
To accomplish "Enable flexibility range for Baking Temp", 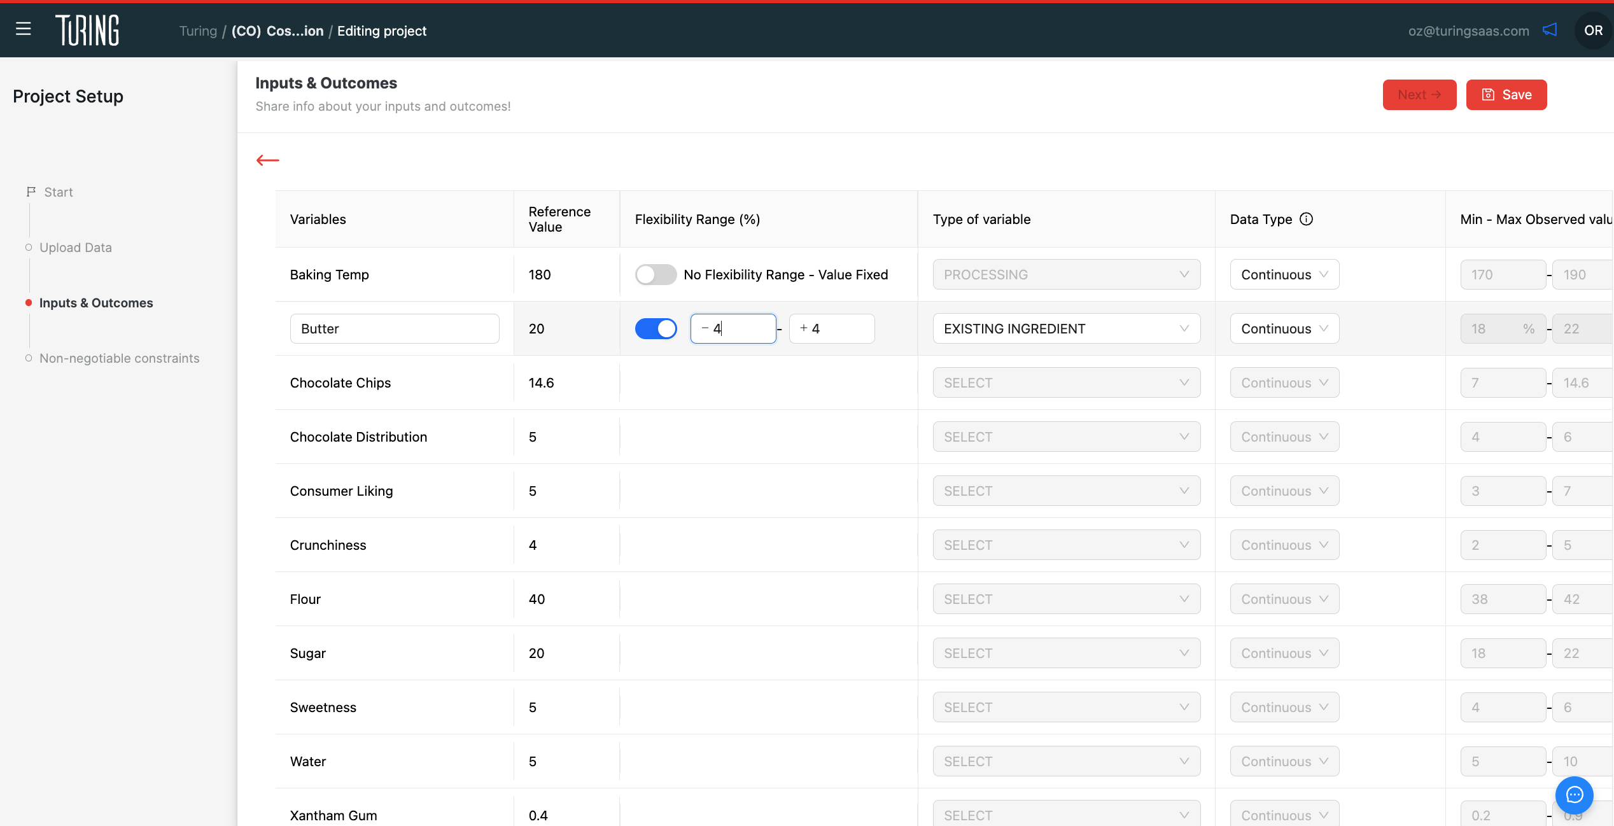I will (x=656, y=275).
